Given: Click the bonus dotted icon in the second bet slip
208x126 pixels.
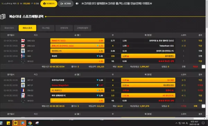Looking at the screenshot, I should tap(23, 101).
